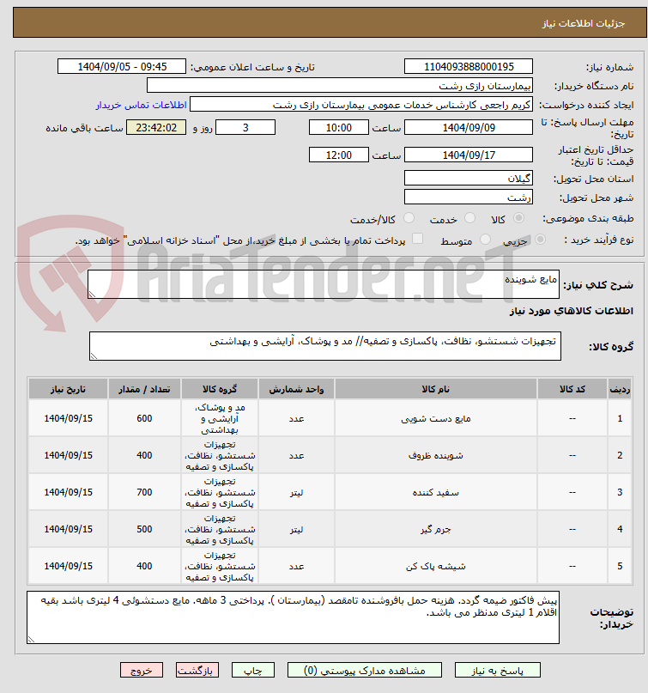Click the شماره نیاز number field
Viewport: 648px width, 693px height.
click(469, 67)
